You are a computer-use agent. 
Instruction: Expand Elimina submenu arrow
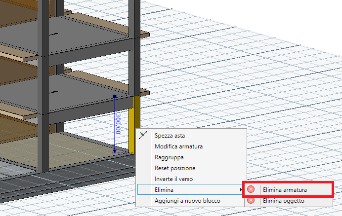point(241,190)
